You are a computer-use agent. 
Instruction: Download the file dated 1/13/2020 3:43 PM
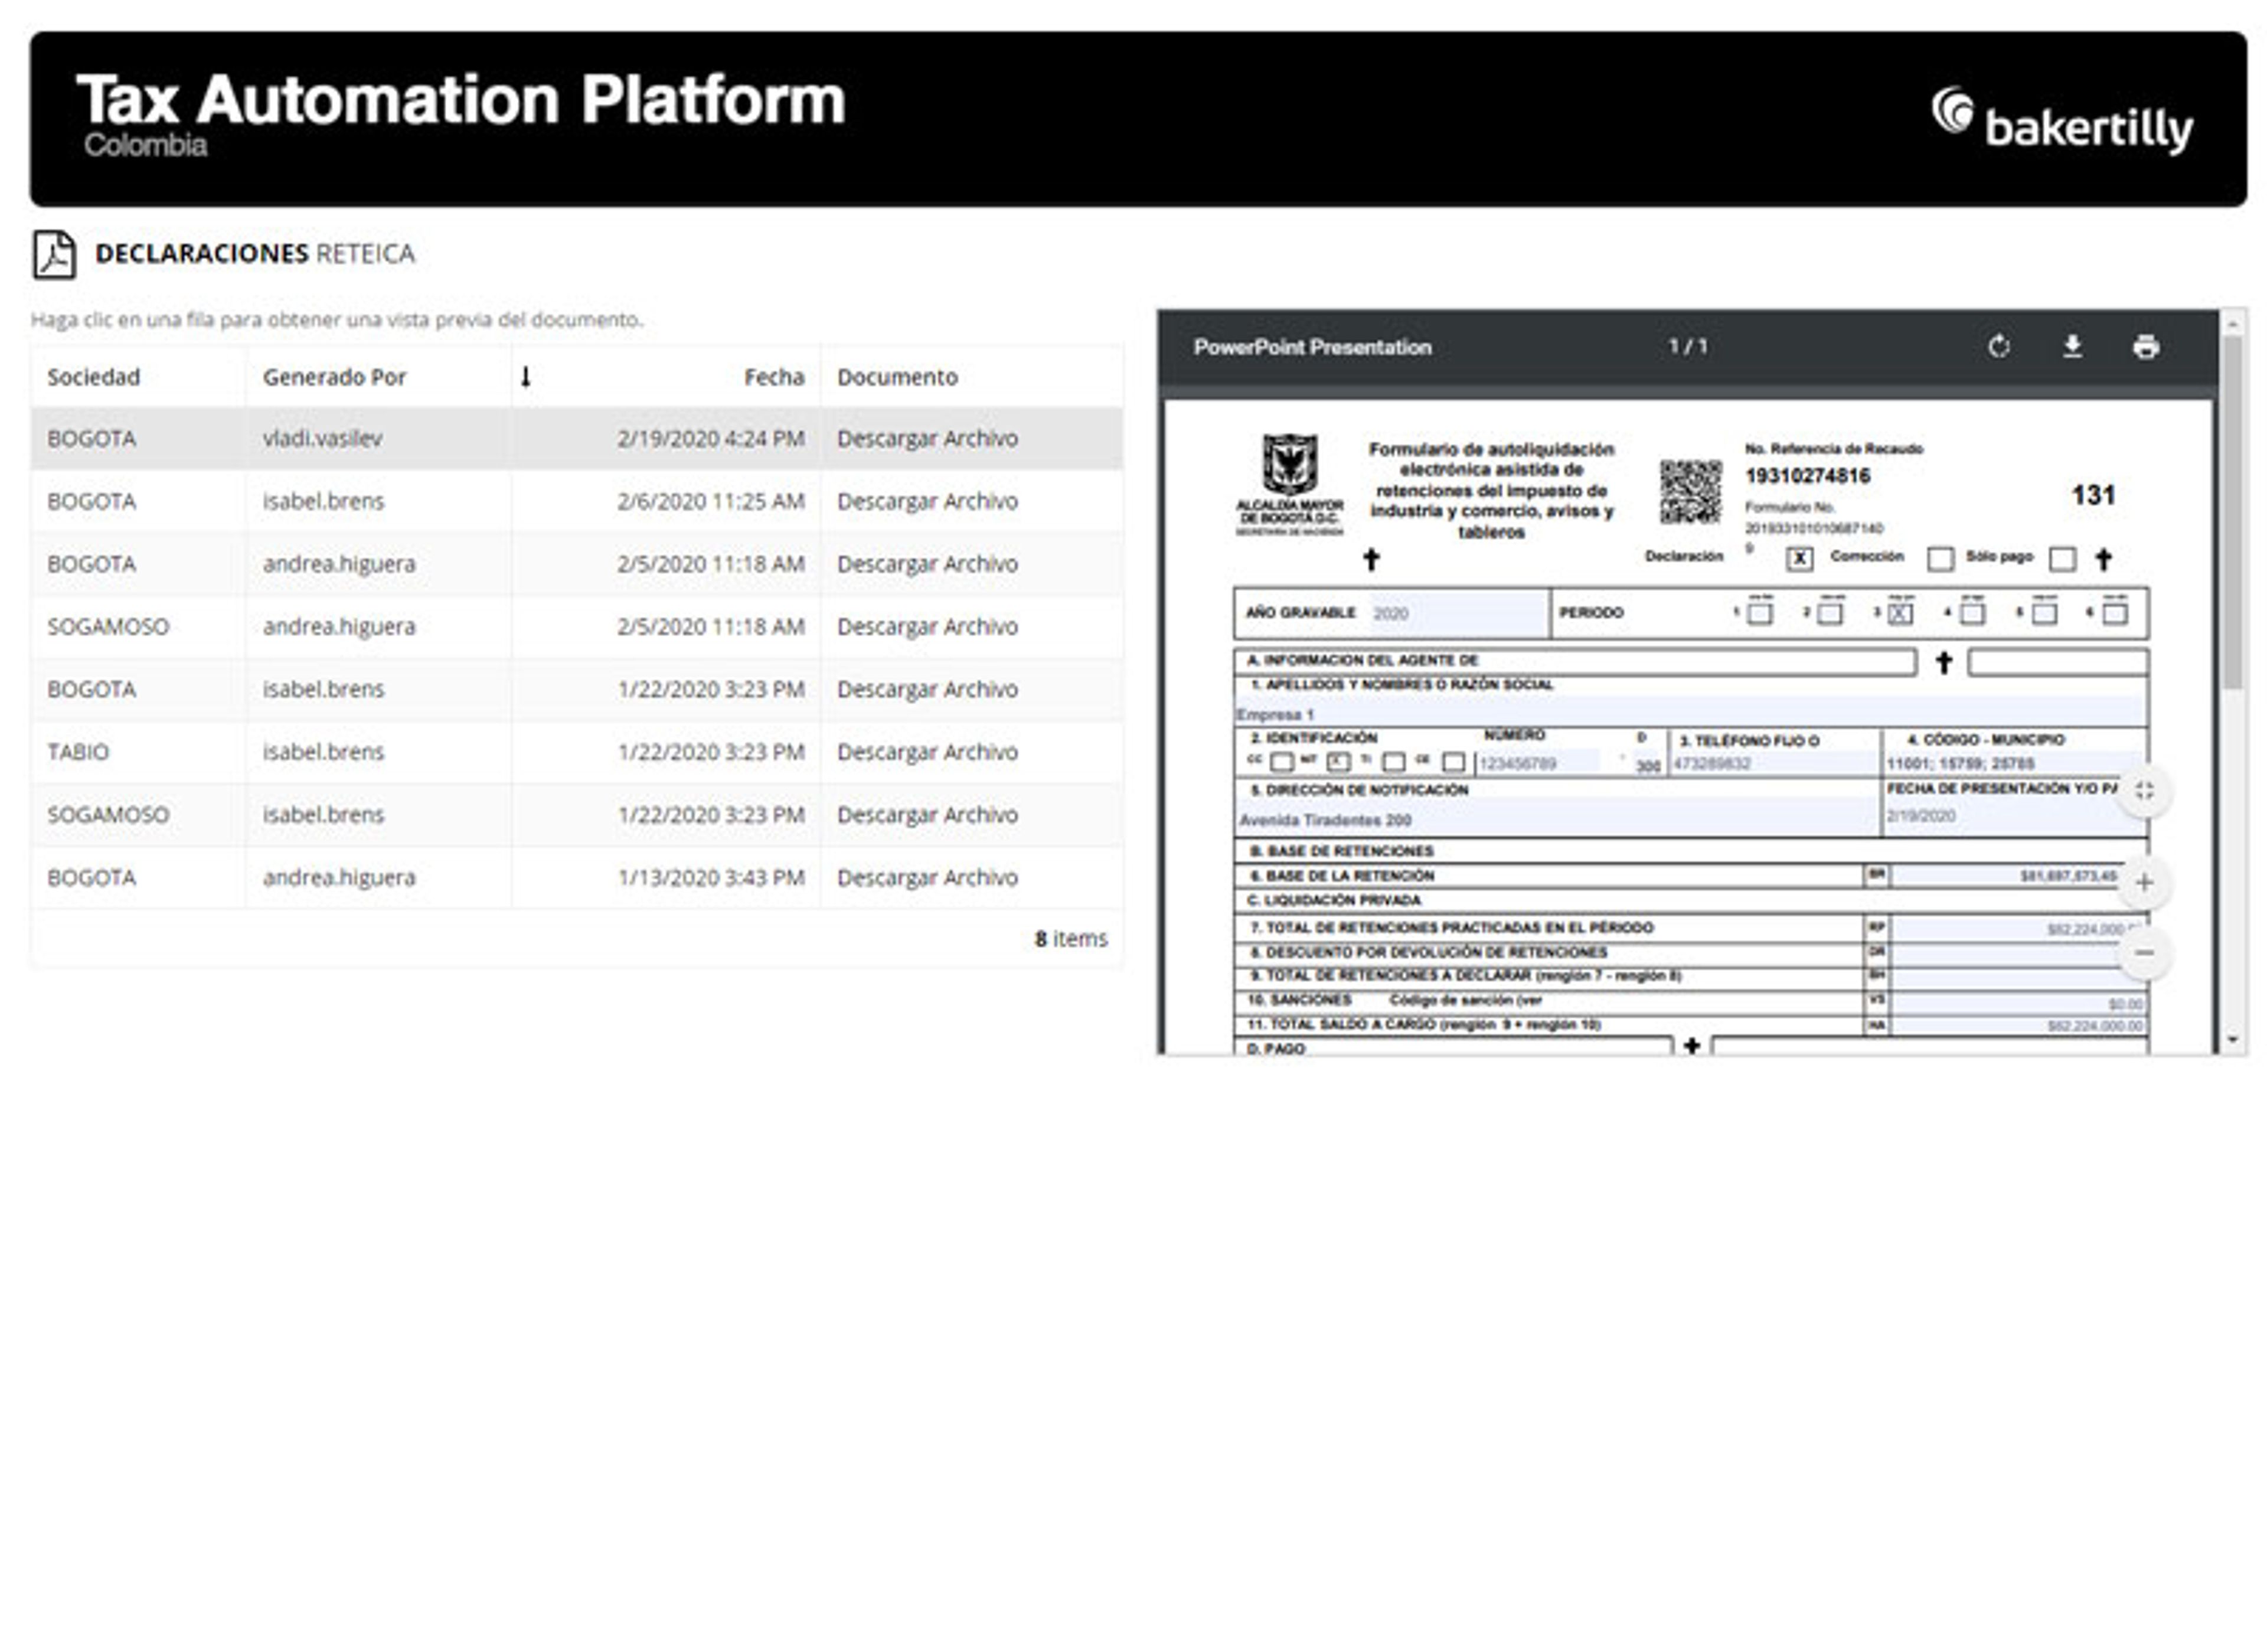tap(927, 877)
